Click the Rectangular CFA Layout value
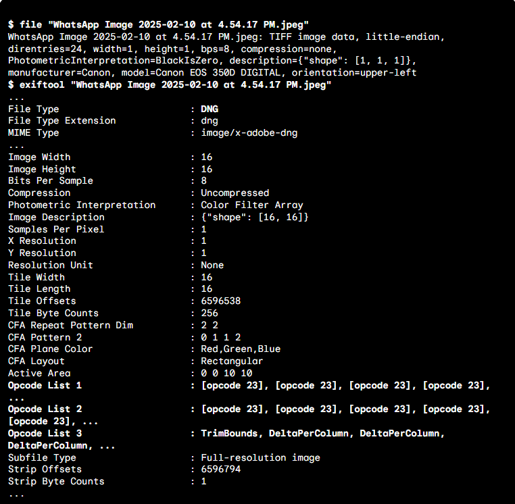515x504 pixels. pyautogui.click(x=232, y=361)
